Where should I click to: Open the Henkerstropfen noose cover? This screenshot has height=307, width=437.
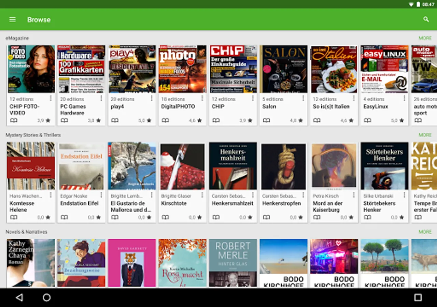tap(283, 166)
